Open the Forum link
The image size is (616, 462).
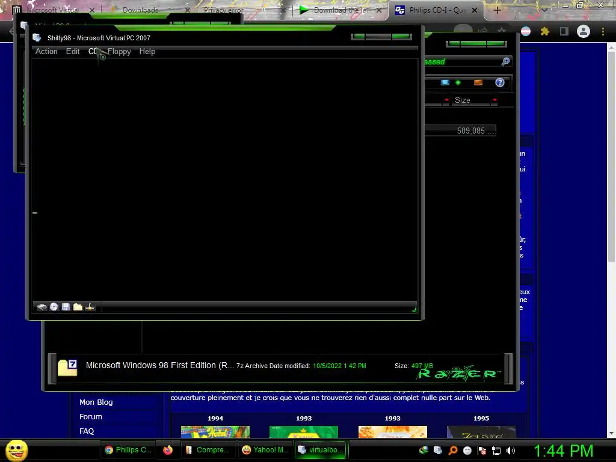pos(91,417)
